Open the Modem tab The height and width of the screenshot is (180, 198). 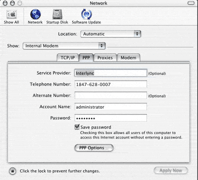point(129,58)
